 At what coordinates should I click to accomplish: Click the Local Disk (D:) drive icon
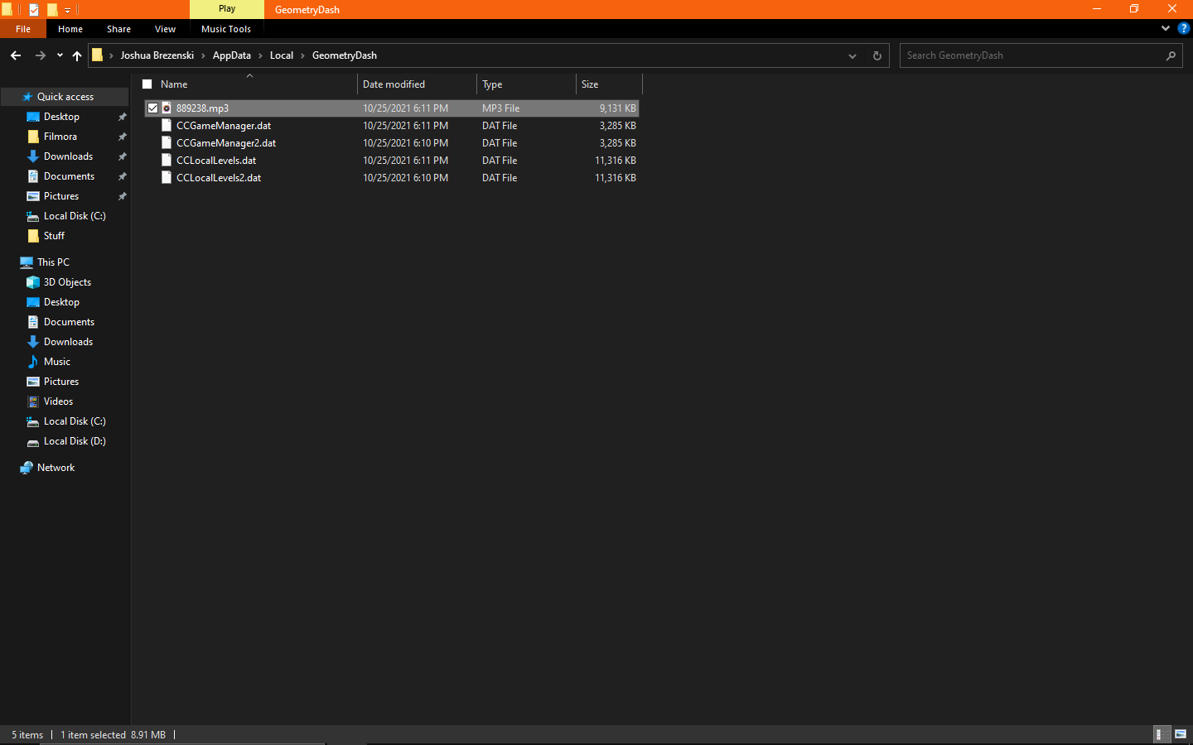(x=33, y=441)
